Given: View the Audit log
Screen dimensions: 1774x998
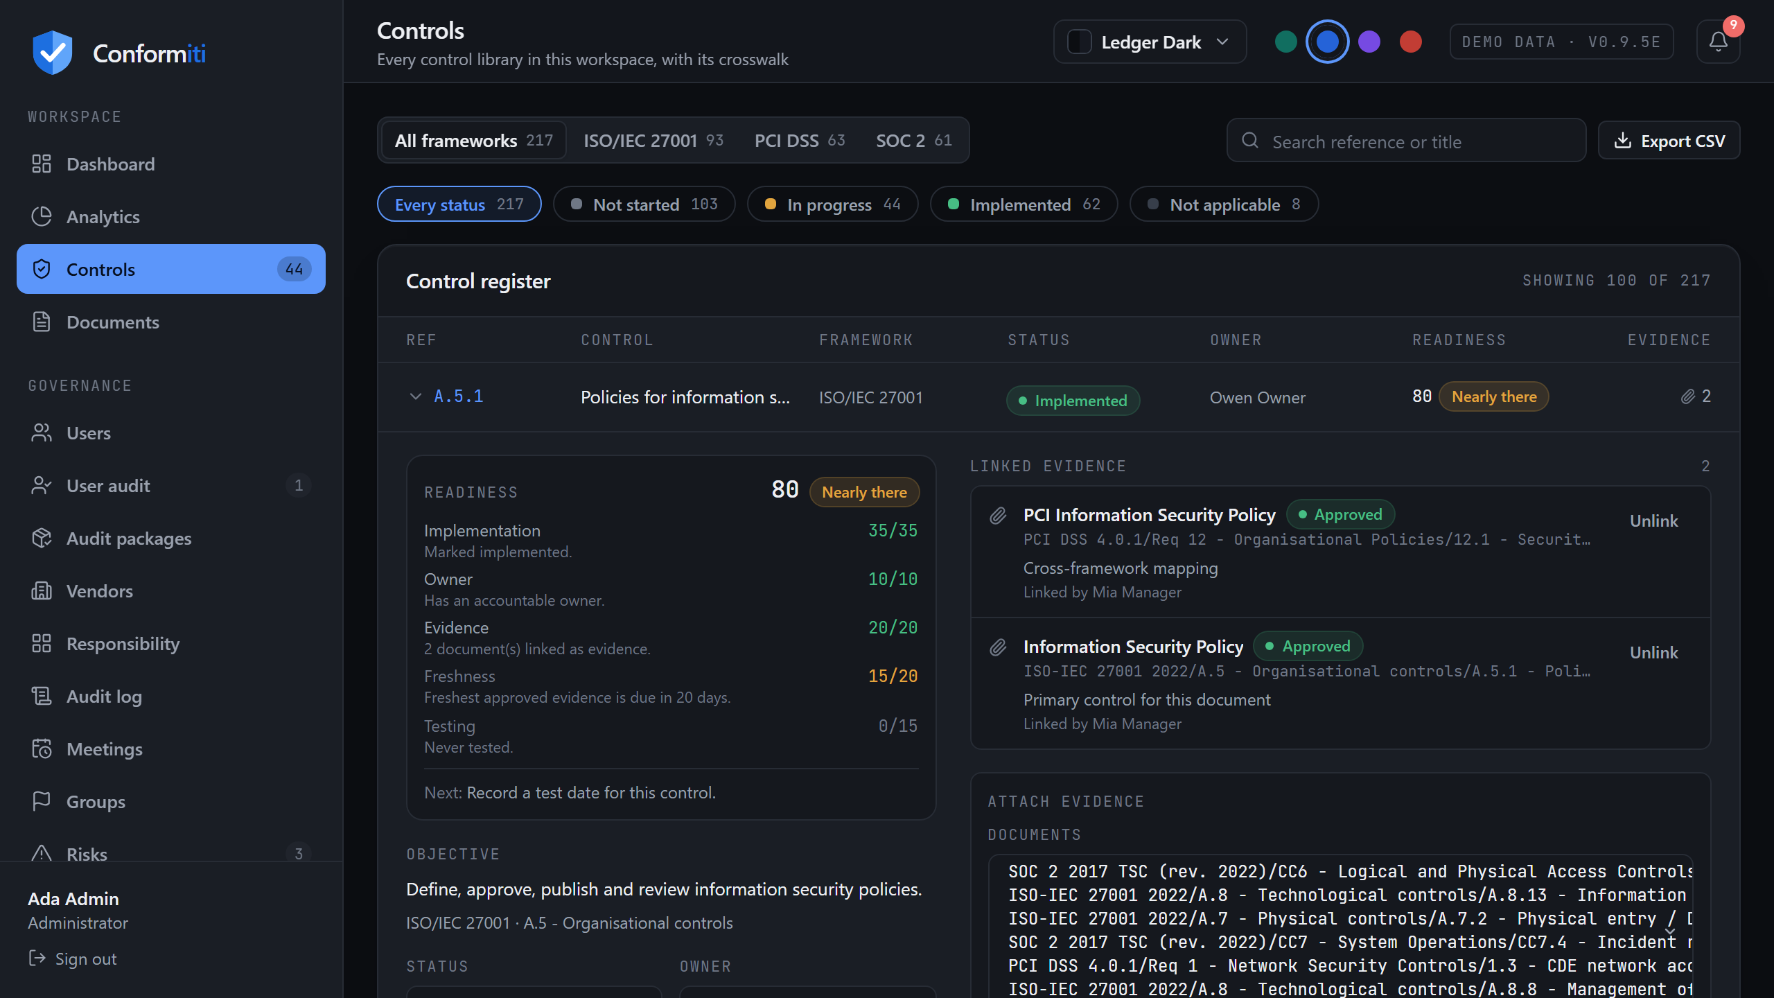Looking at the screenshot, I should [x=171, y=697].
